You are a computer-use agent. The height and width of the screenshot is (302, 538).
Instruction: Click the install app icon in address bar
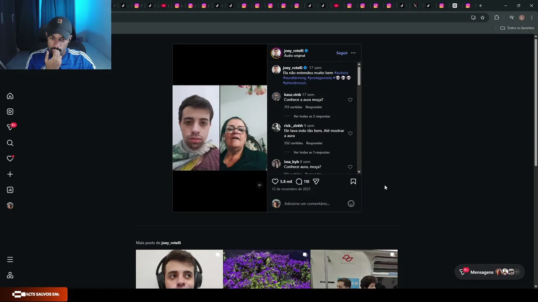473,18
